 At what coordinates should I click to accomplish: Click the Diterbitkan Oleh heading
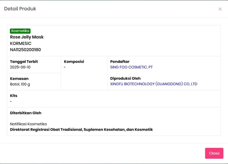[x=26, y=113]
